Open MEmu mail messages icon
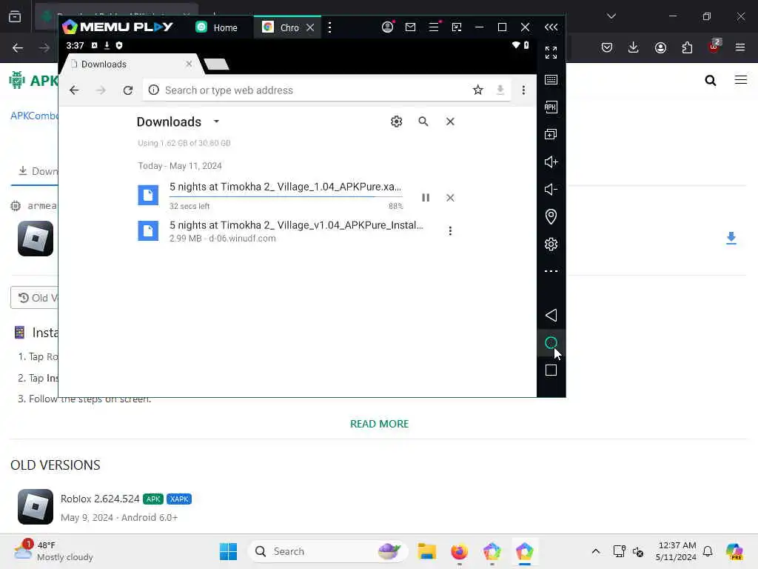The image size is (758, 569). (x=410, y=27)
